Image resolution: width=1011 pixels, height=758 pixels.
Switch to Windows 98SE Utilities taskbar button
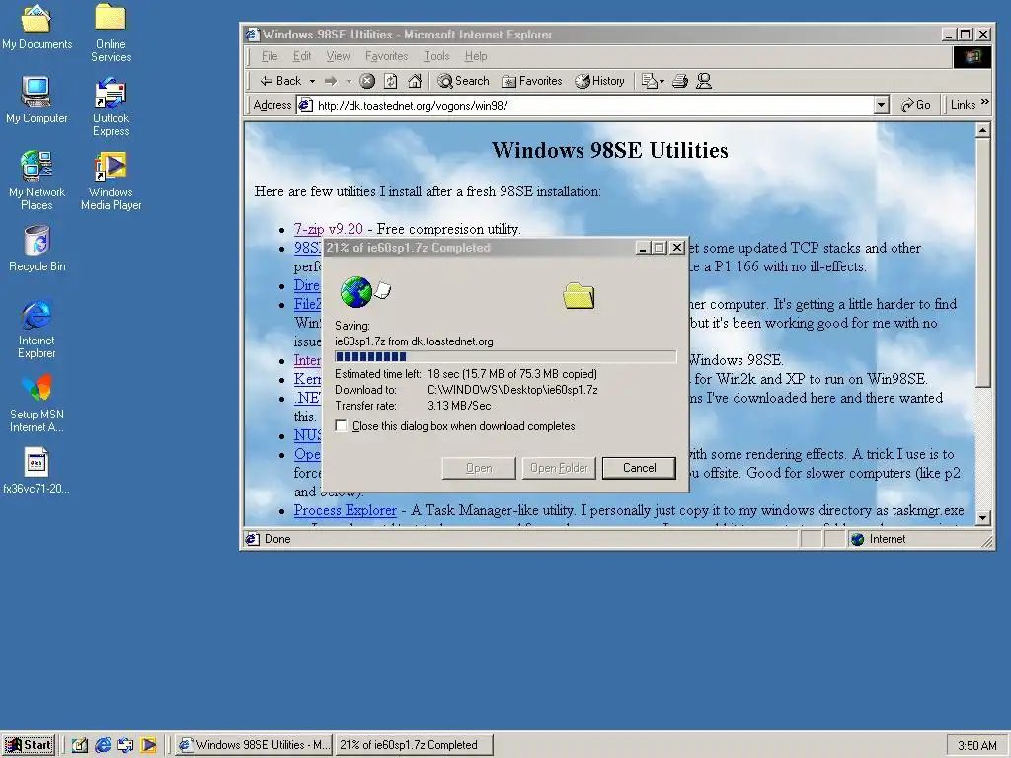tap(254, 745)
